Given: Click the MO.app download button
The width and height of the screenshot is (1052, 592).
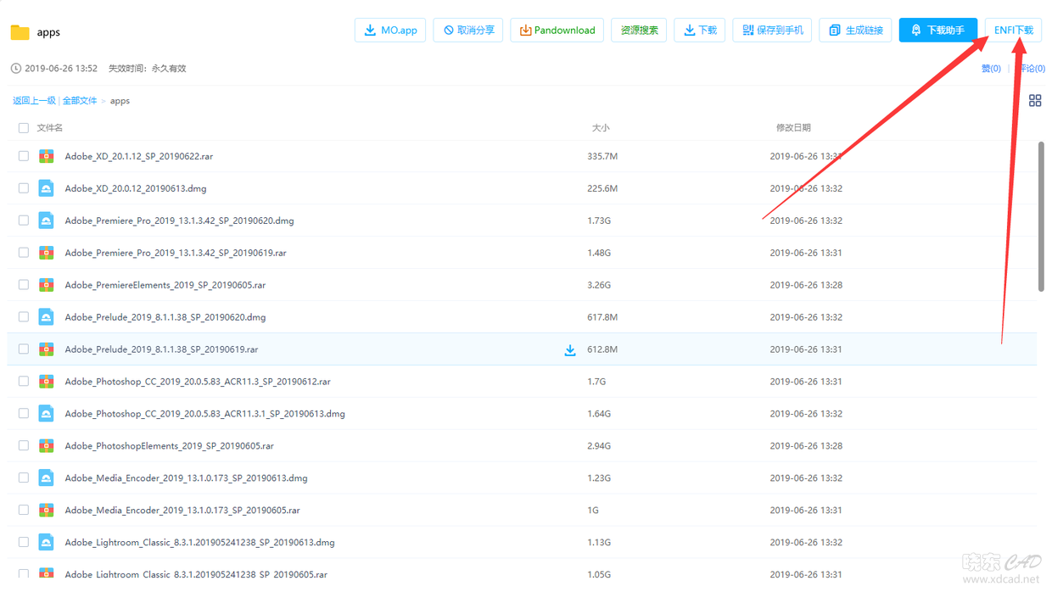Looking at the screenshot, I should pyautogui.click(x=390, y=30).
